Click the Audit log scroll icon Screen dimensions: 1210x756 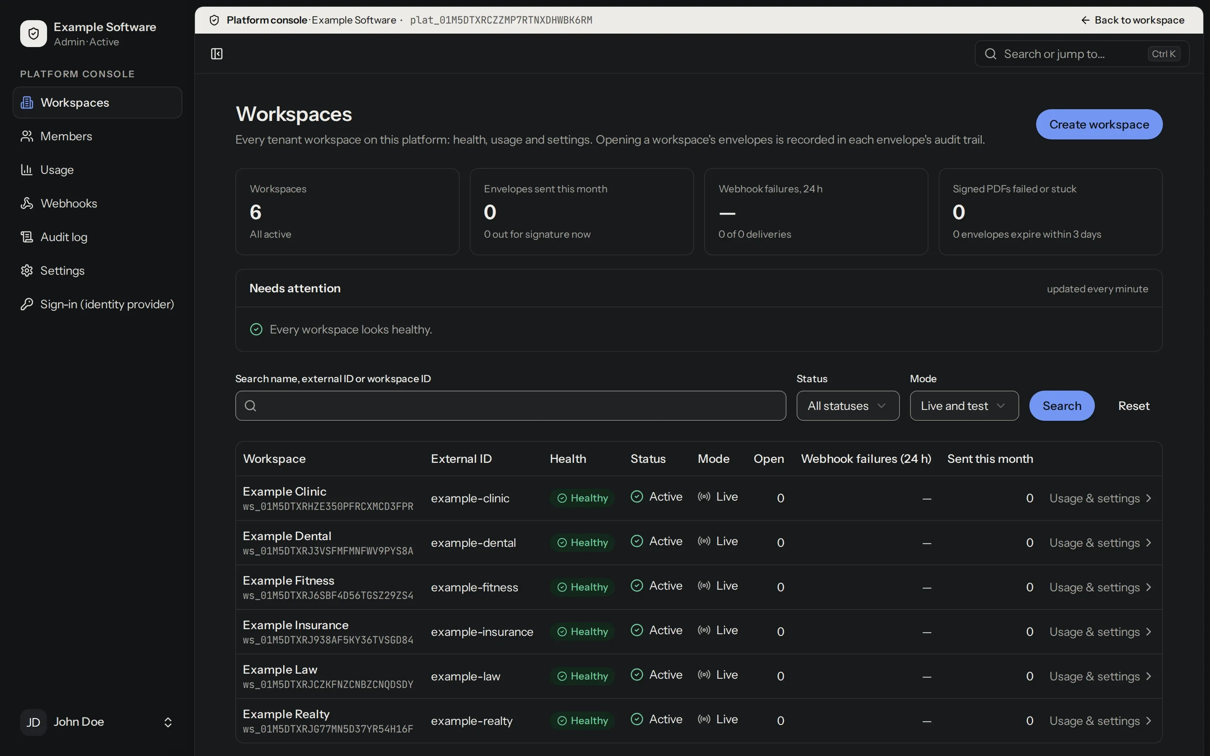click(x=27, y=236)
